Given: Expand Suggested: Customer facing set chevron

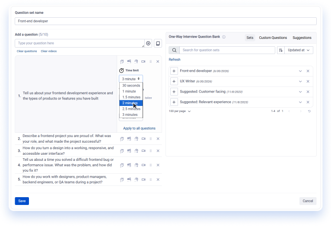Looking at the screenshot, I should tap(300, 92).
